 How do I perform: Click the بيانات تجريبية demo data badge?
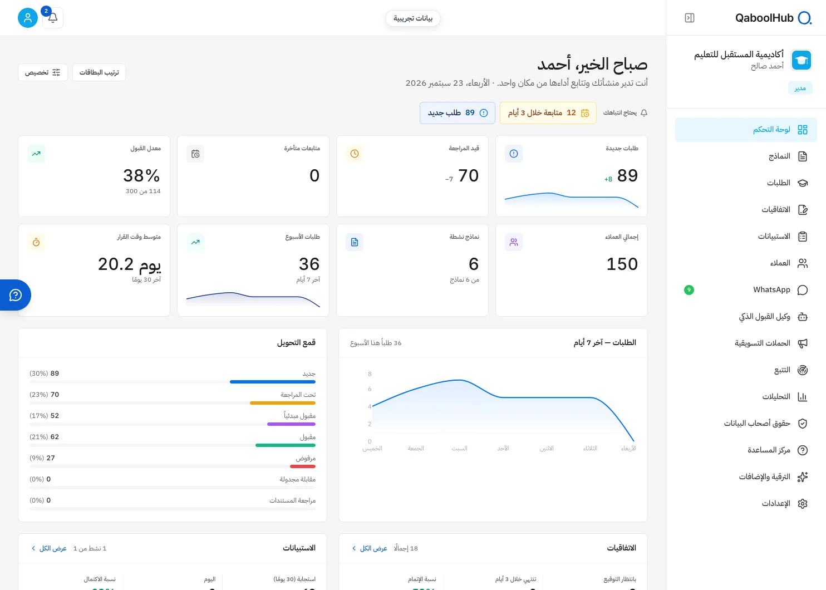413,18
